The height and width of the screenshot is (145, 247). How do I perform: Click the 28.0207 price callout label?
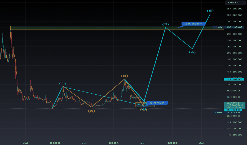(193, 24)
